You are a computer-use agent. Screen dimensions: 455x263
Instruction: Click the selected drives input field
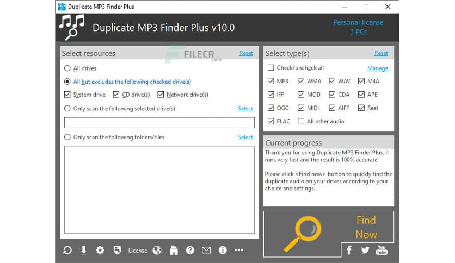pos(159,122)
